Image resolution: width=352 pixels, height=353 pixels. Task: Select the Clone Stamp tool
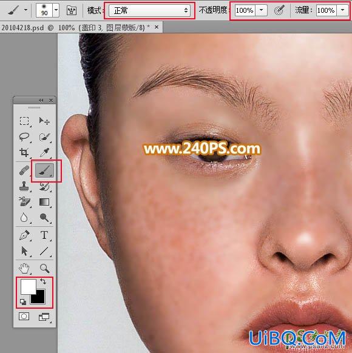pyautogui.click(x=24, y=186)
